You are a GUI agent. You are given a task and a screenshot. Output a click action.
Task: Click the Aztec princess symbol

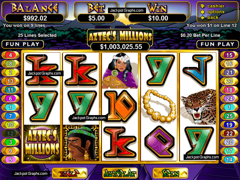(x=120, y=71)
